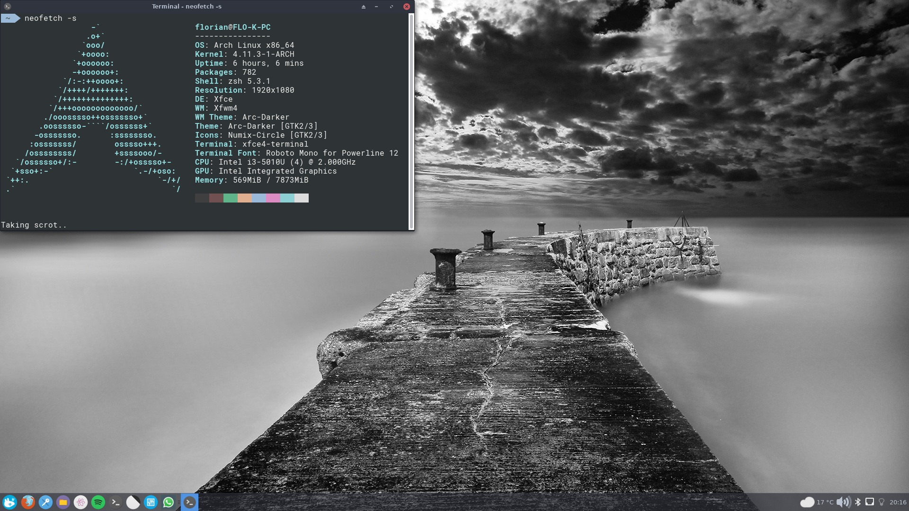Screen dimensions: 909x511
Task: Click the volume speaker tray icon
Action: coord(843,502)
